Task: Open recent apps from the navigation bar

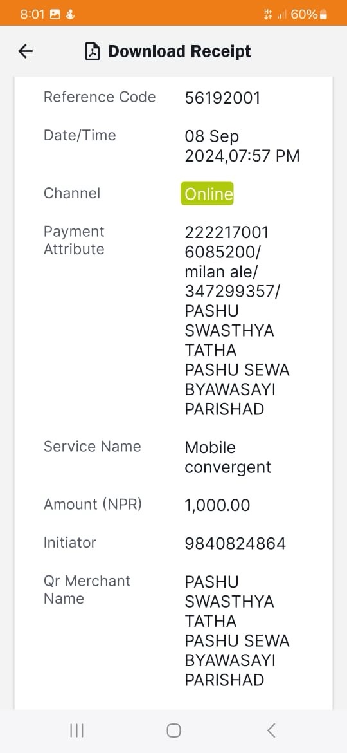Action: 76,730
